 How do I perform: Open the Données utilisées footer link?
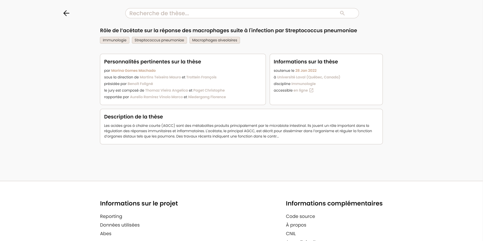(x=120, y=225)
